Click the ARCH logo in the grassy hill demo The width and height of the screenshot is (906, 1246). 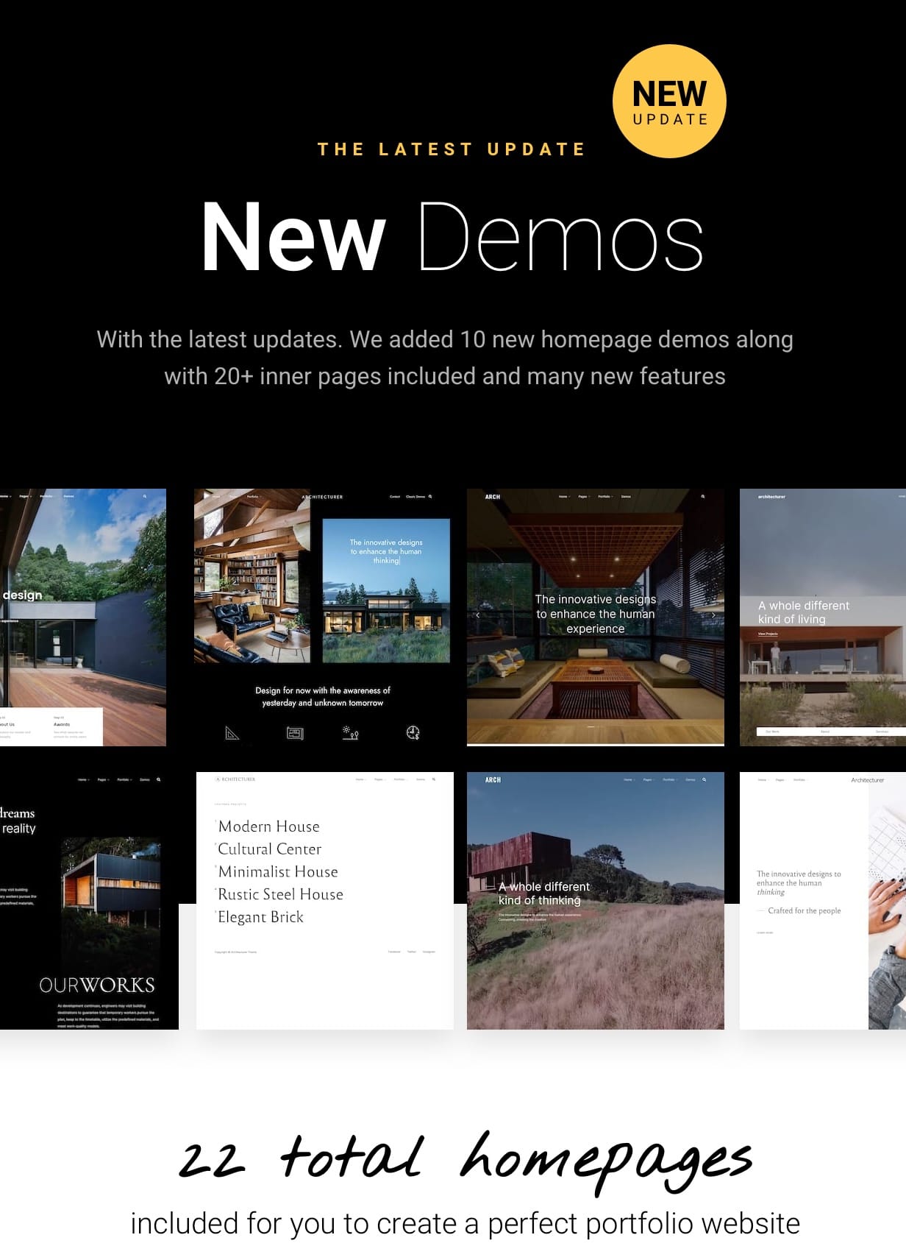493,779
